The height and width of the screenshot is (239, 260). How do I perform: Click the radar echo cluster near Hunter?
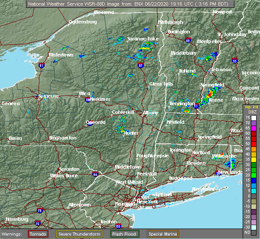click(121, 130)
